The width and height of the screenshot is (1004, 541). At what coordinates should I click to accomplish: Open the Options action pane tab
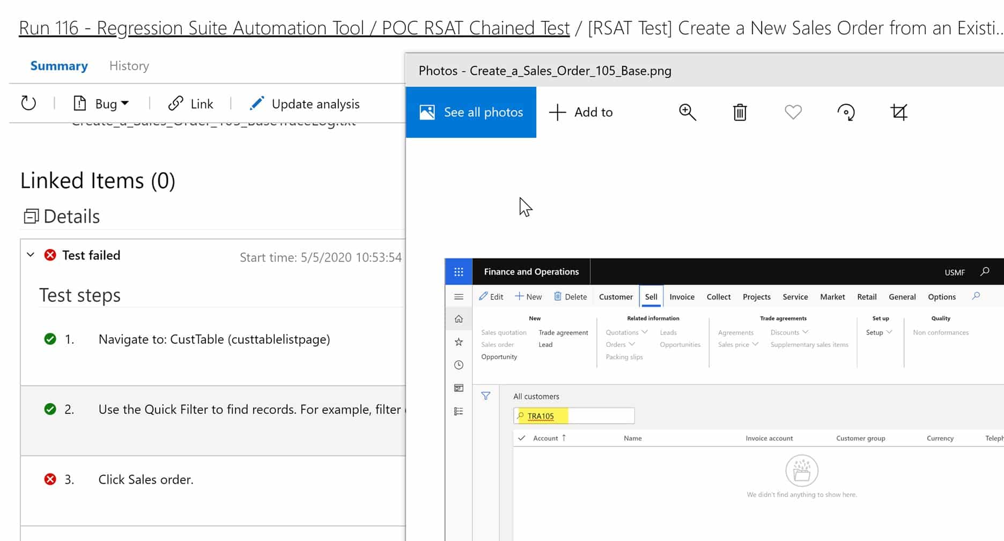[942, 297]
